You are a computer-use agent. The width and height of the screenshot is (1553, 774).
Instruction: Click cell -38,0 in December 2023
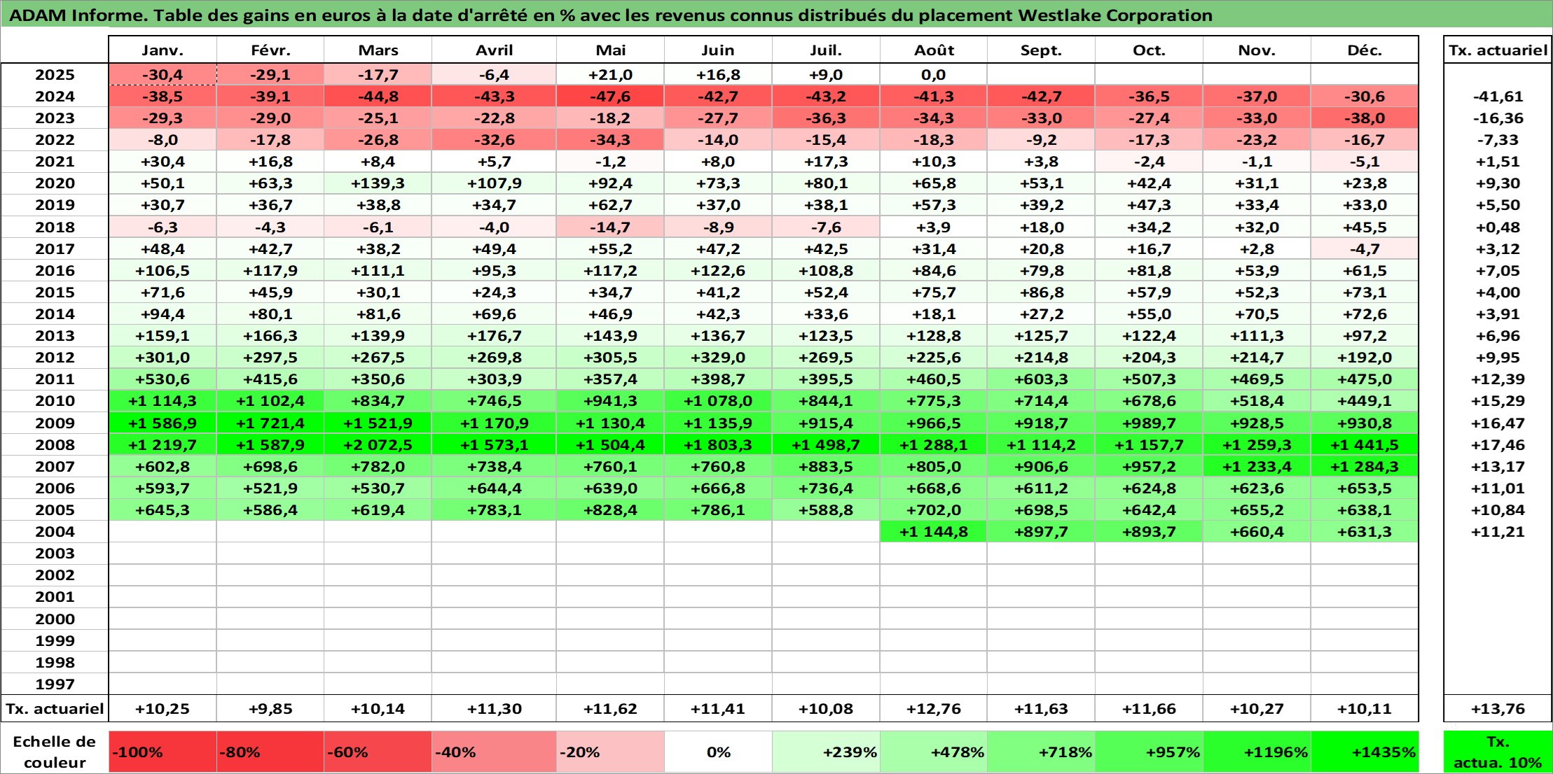click(x=1365, y=118)
